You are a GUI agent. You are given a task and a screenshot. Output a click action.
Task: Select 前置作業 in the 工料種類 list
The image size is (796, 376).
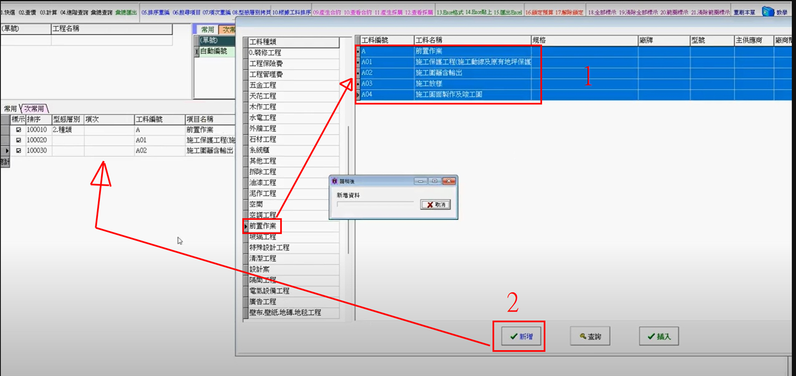click(x=263, y=226)
